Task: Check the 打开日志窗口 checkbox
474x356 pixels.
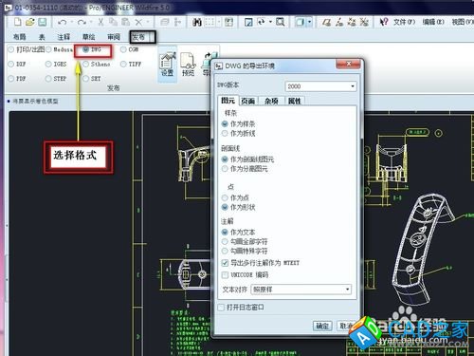Action: coord(242,308)
